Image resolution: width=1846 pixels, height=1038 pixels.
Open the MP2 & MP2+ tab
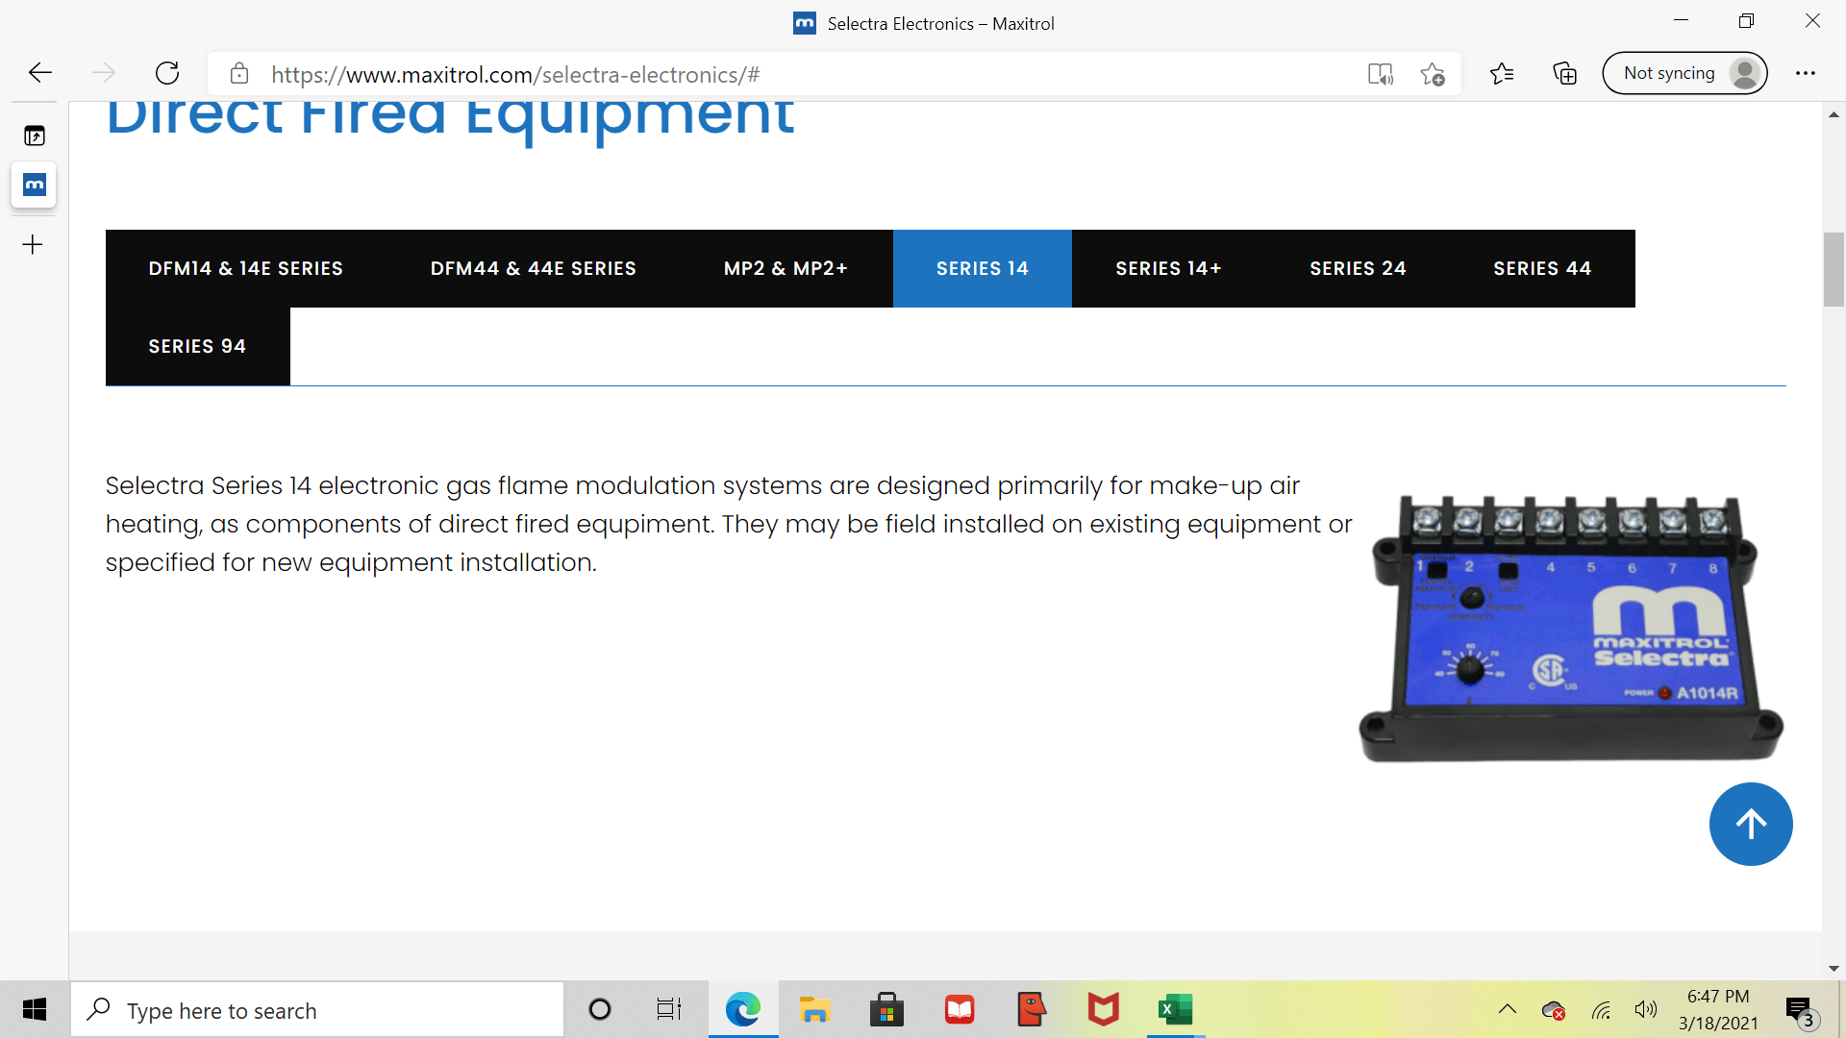pos(786,269)
